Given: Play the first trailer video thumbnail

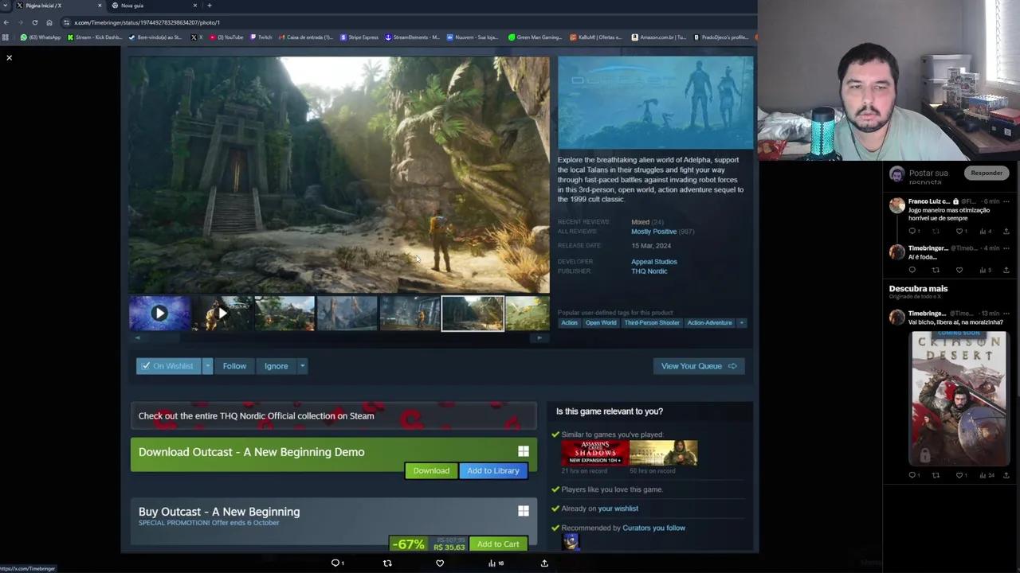Looking at the screenshot, I should click(x=160, y=314).
